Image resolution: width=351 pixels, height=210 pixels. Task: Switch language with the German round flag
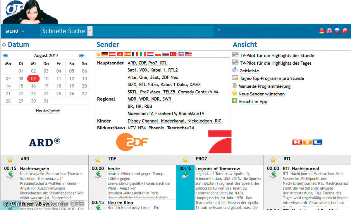[321, 31]
